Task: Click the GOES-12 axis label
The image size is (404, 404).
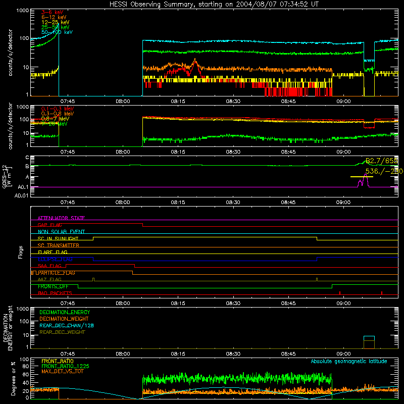Action: pos(7,177)
